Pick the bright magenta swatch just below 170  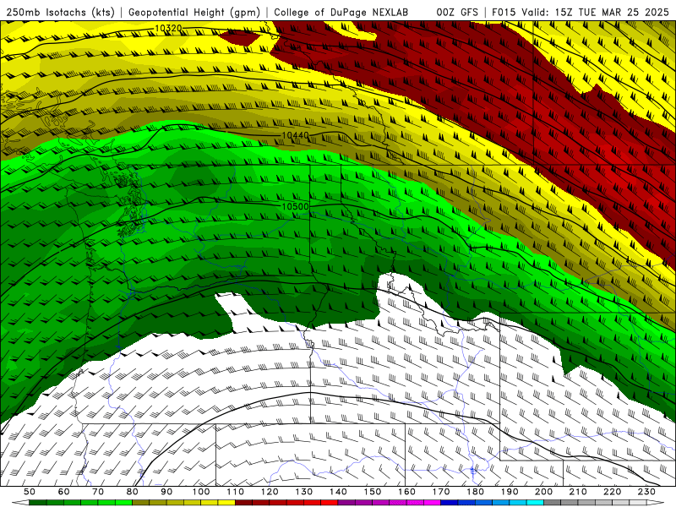(433, 503)
